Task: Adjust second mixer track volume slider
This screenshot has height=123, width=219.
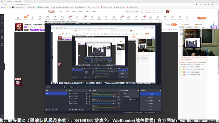Action: [x=103, y=103]
